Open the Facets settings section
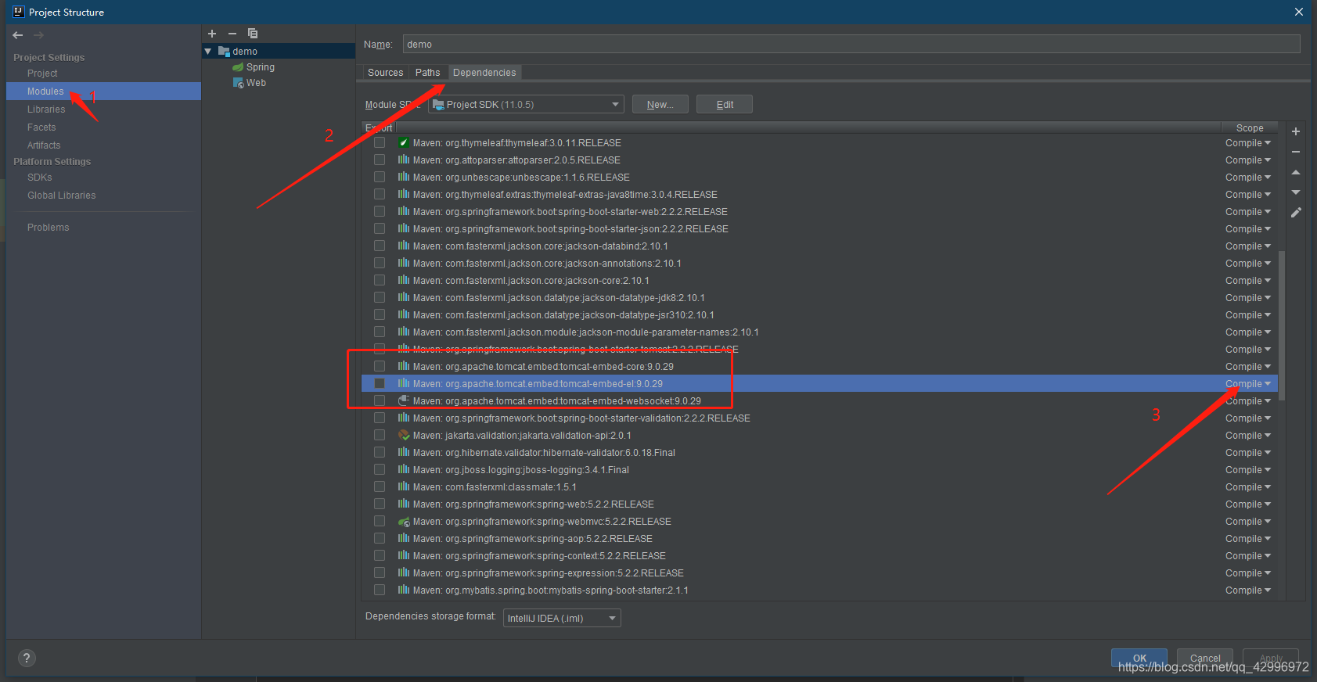The image size is (1317, 682). click(41, 127)
